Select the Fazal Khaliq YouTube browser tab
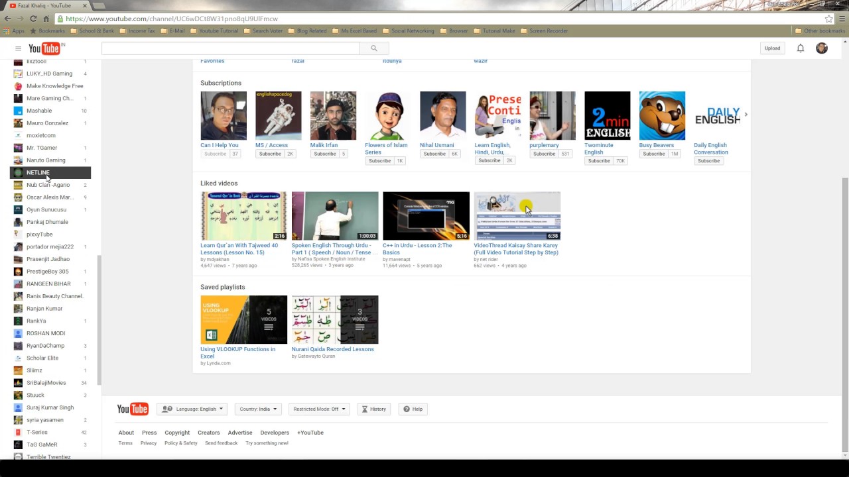Image resolution: width=849 pixels, height=477 pixels. pos(47,5)
